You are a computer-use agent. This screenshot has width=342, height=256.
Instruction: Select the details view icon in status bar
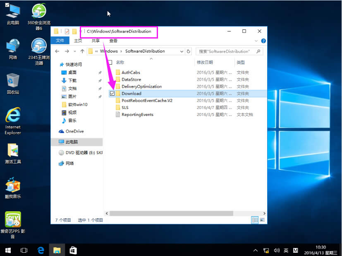[255, 220]
